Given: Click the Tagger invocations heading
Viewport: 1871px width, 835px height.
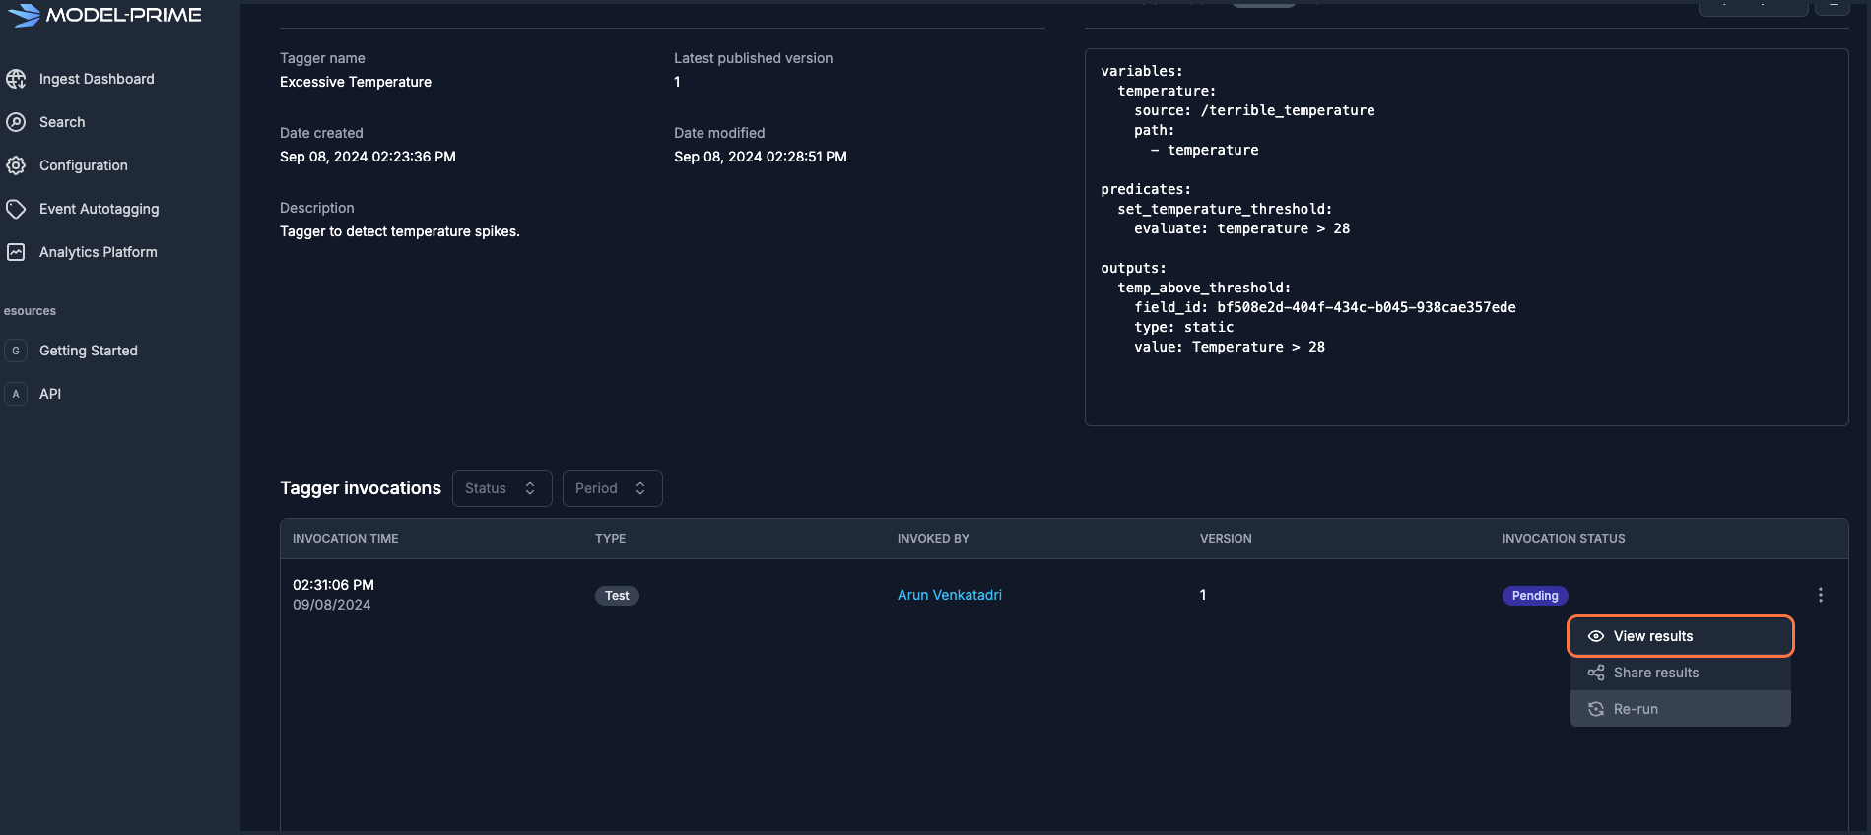Looking at the screenshot, I should point(361,488).
